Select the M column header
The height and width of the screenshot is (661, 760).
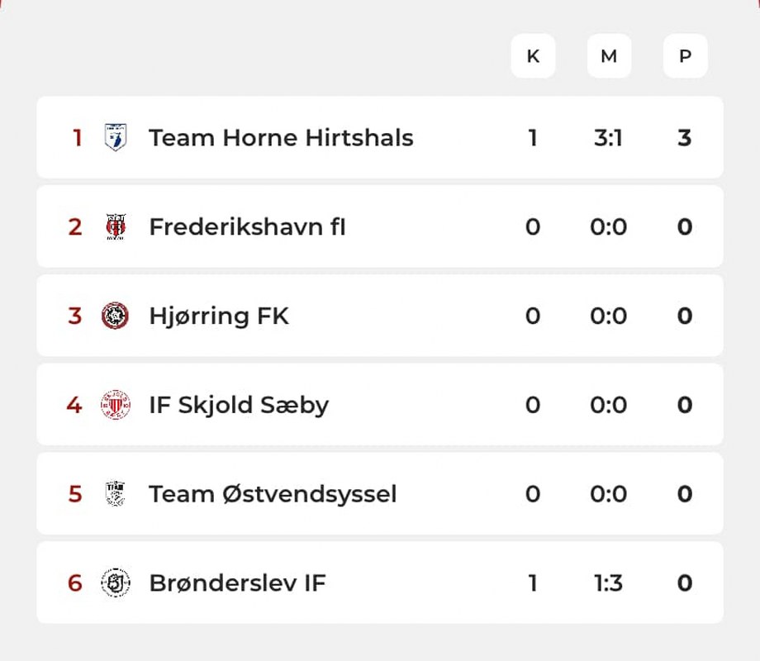pos(609,56)
